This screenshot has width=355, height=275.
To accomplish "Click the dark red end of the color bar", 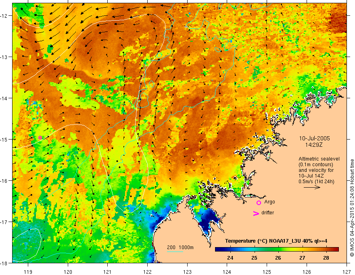I will click(336, 249).
